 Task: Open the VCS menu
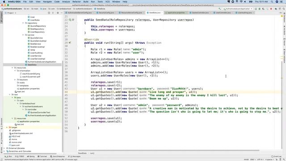pos(107,2)
